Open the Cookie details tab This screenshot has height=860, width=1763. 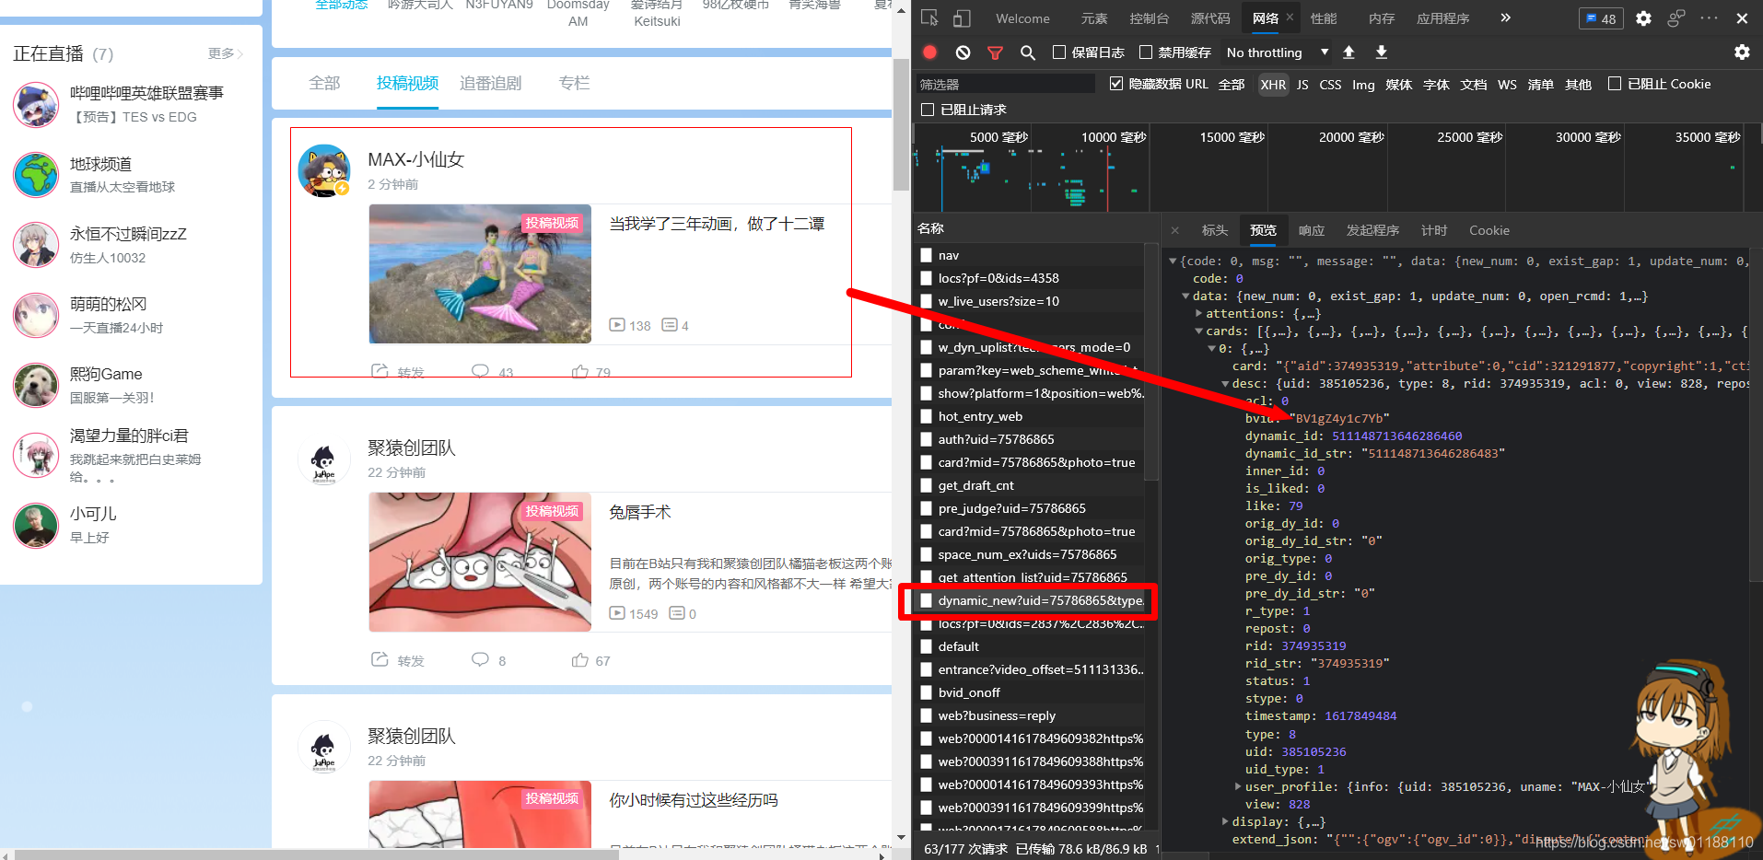[1489, 230]
